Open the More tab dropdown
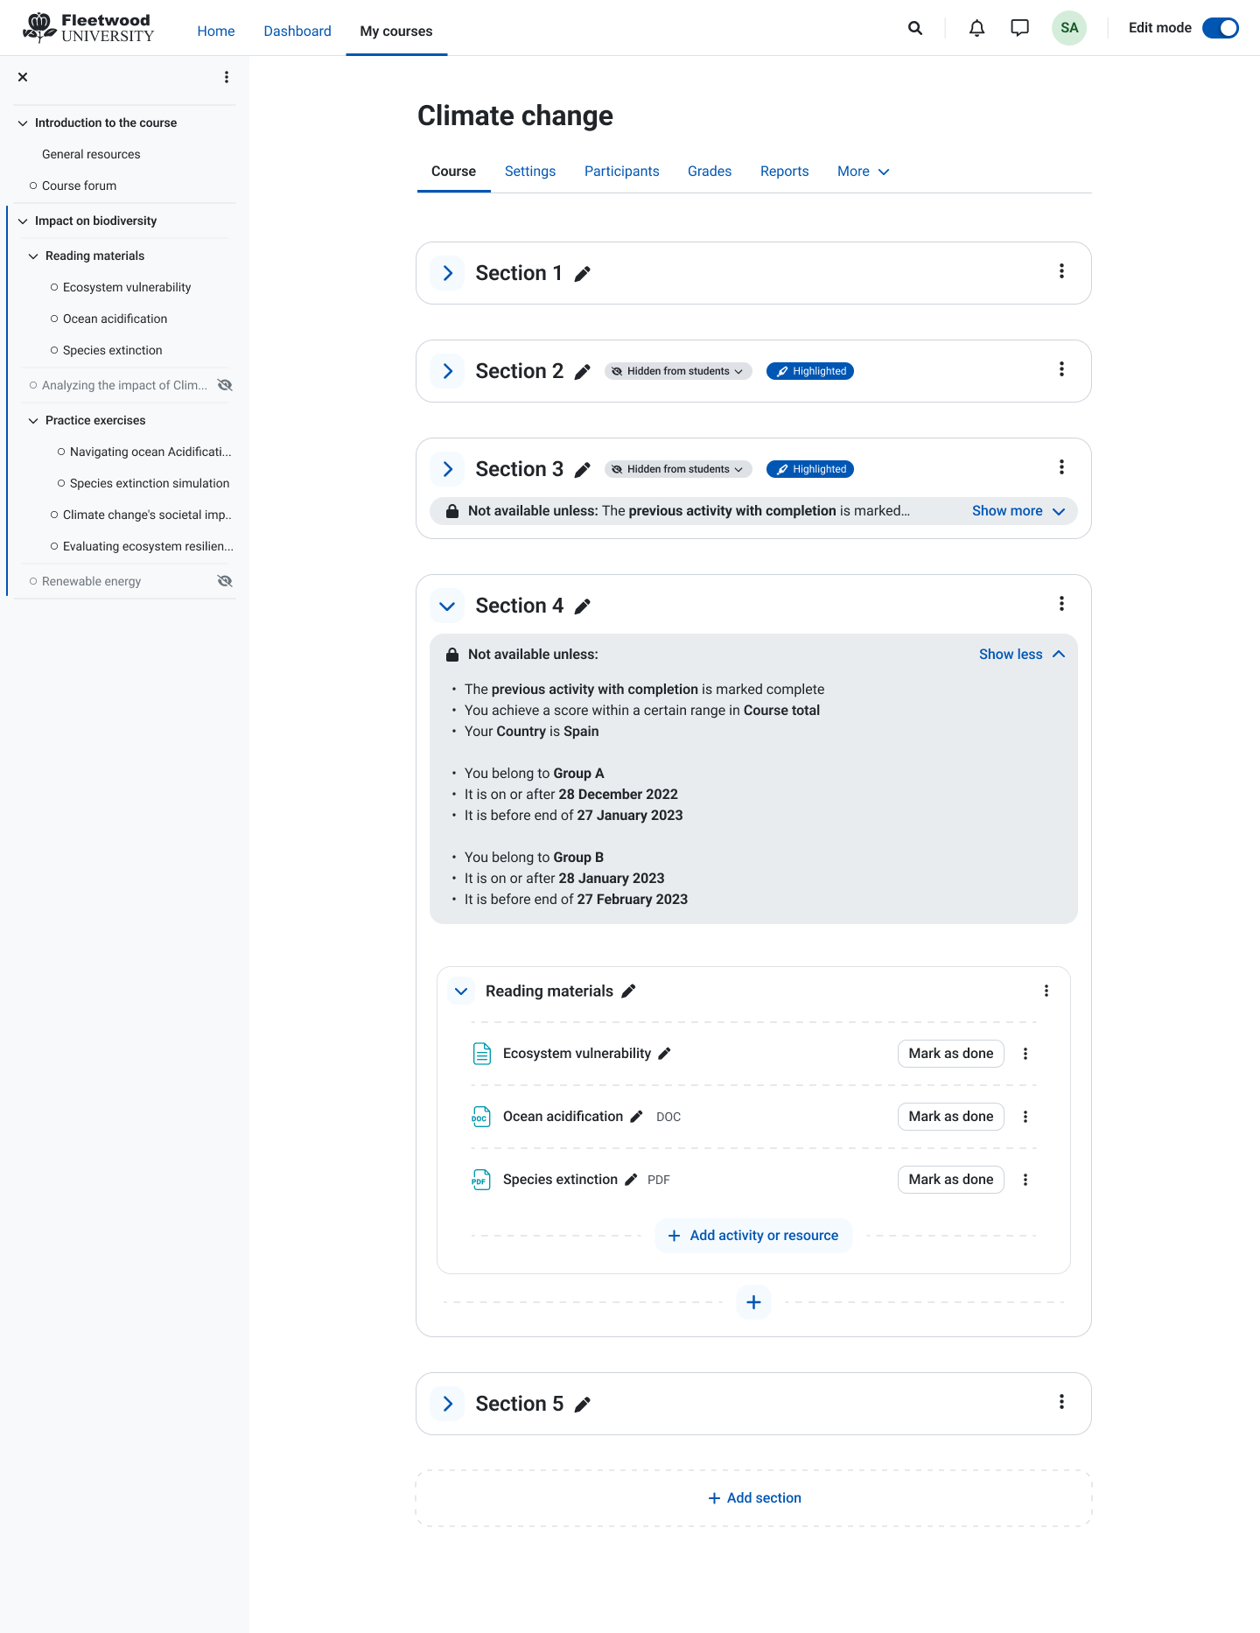The width and height of the screenshot is (1260, 1633). pos(863,172)
